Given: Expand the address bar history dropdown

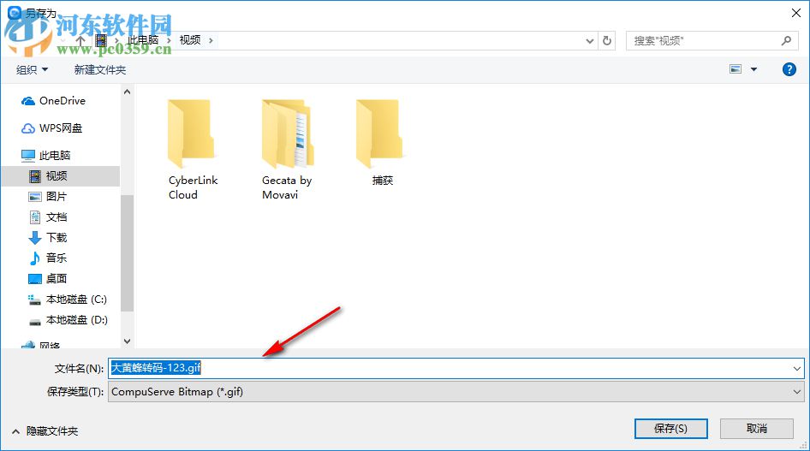Looking at the screenshot, I should (589, 41).
